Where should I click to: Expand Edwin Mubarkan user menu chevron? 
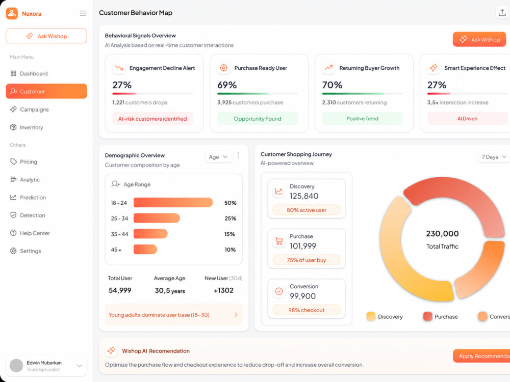click(x=80, y=366)
